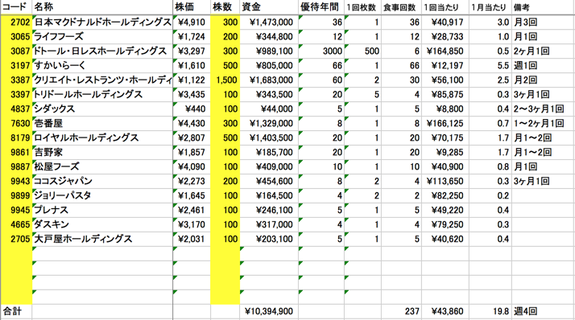Click the price cell ¥2,461

(192, 210)
